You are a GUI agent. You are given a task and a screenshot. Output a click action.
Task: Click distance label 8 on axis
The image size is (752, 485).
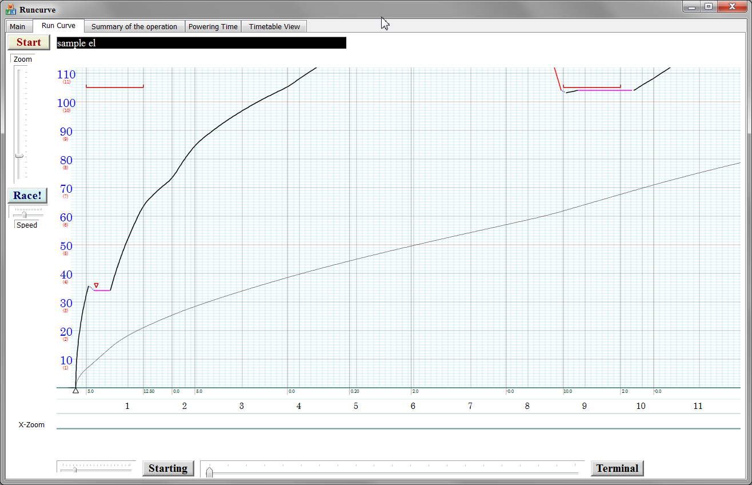pos(527,406)
